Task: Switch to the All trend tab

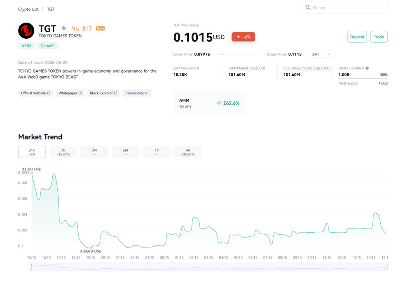Action: (188, 152)
